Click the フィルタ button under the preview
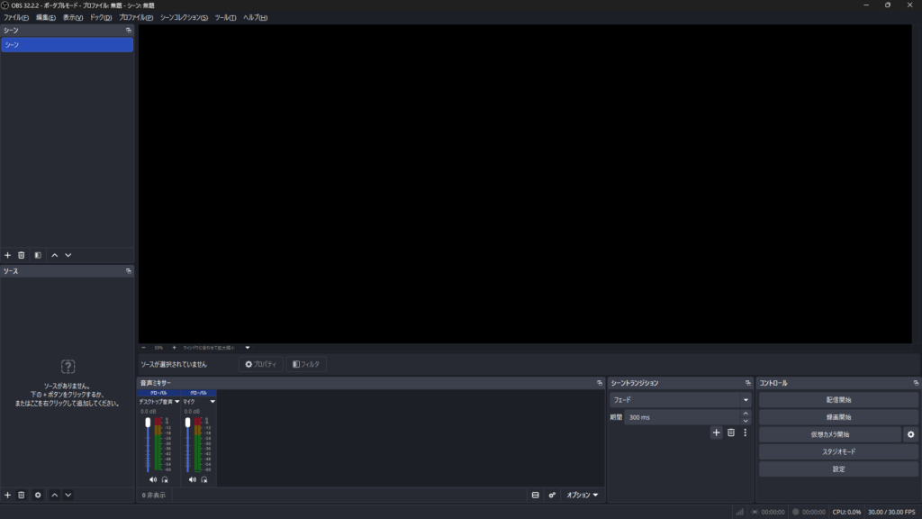Screen dimensions: 922x519 (x=306, y=365)
